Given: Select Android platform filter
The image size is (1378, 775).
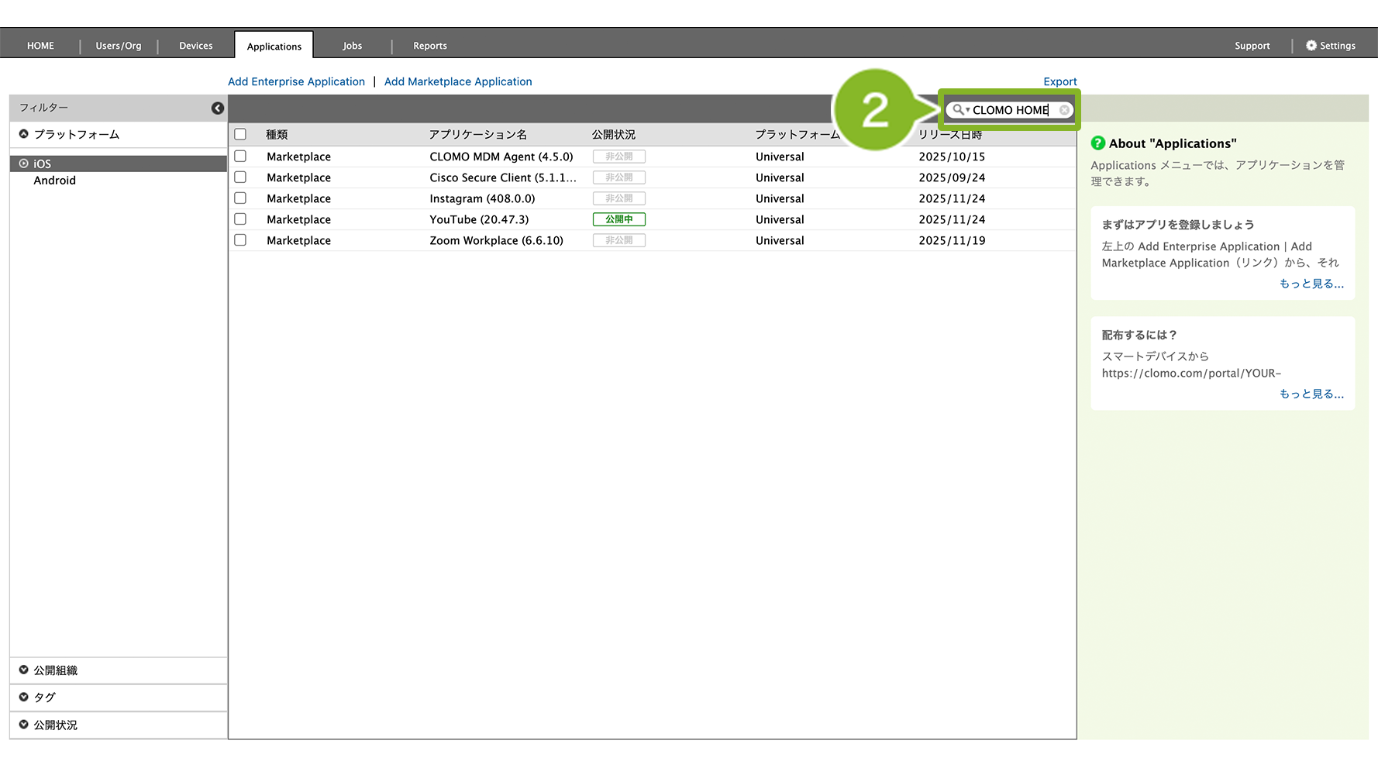Looking at the screenshot, I should tap(54, 181).
